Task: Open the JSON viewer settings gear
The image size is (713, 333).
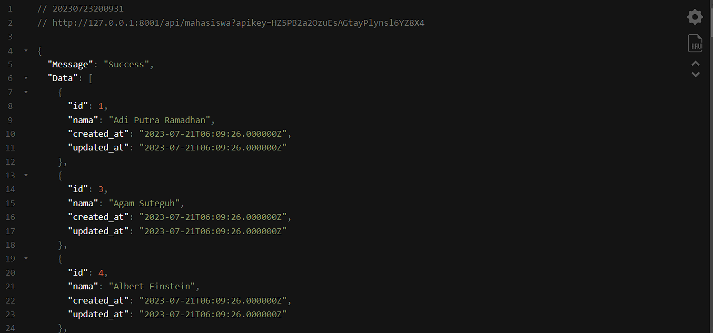Action: (x=695, y=17)
